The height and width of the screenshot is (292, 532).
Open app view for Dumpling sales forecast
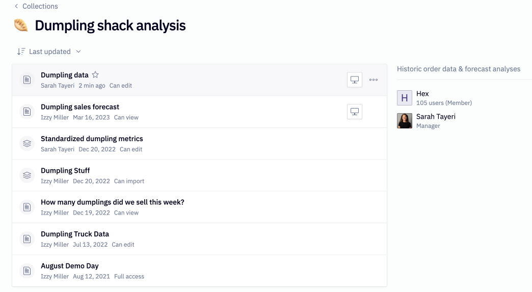coord(355,112)
